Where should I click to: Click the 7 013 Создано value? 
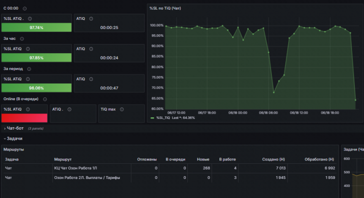281,168
